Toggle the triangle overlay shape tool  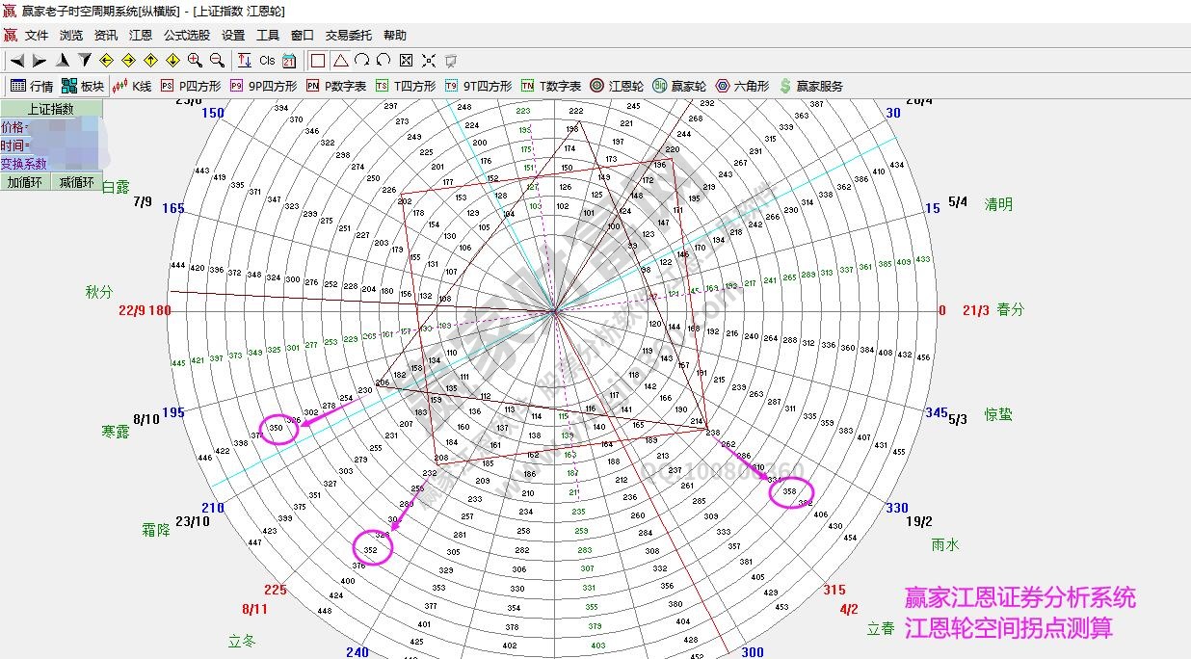click(340, 60)
